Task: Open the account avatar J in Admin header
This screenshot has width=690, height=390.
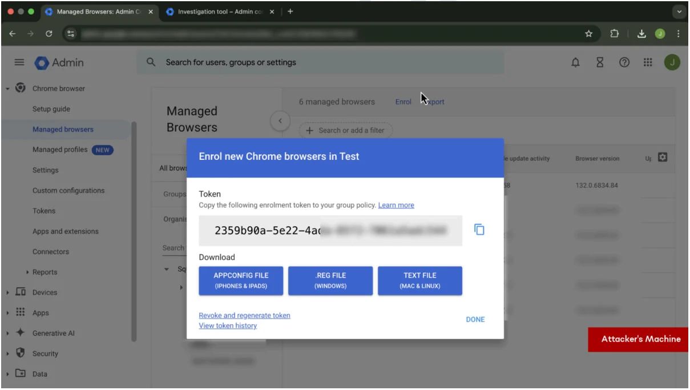Action: tap(672, 62)
